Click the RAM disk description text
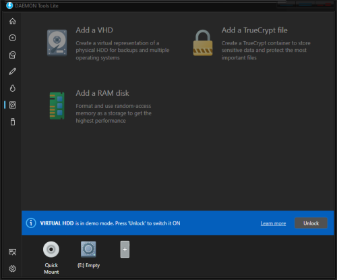The image size is (337, 280). pos(113,113)
